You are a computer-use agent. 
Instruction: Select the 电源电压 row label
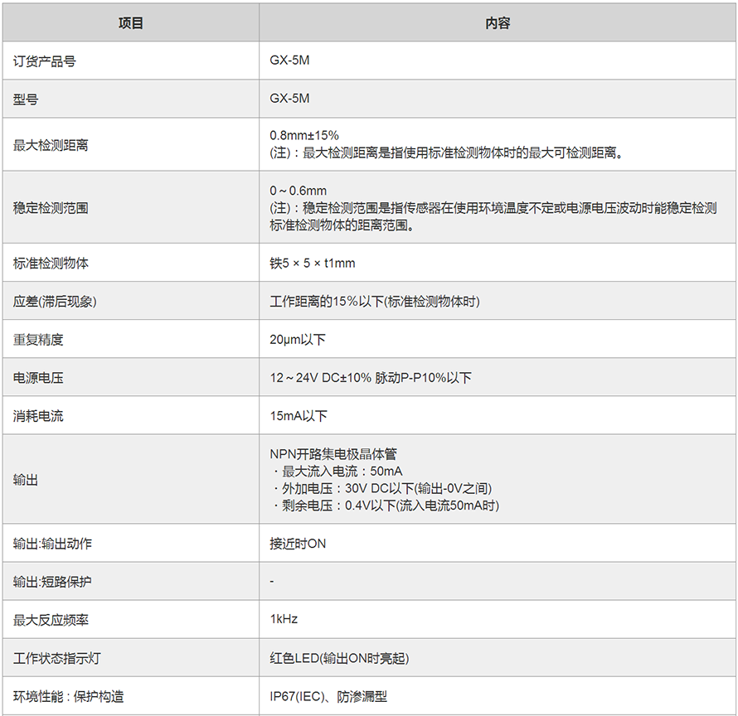coord(38,378)
